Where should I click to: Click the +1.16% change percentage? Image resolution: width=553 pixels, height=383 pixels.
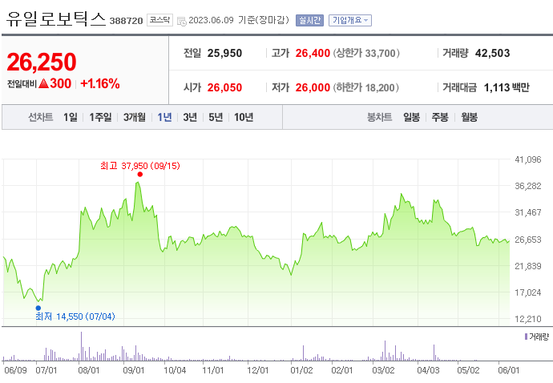pos(100,83)
